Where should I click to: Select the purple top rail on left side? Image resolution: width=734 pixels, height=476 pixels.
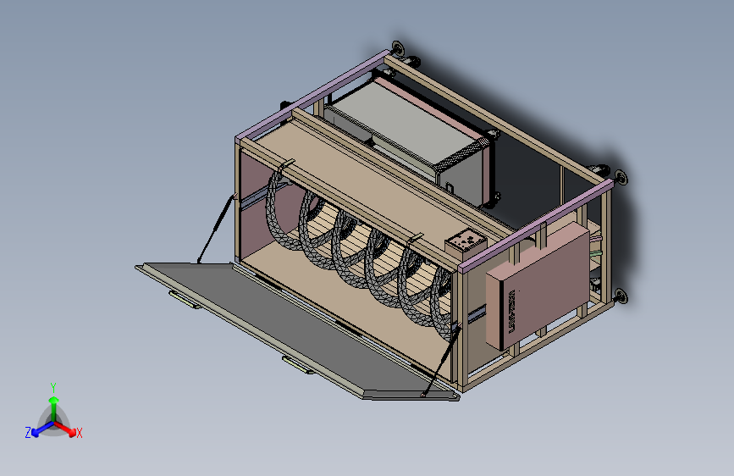[312, 95]
